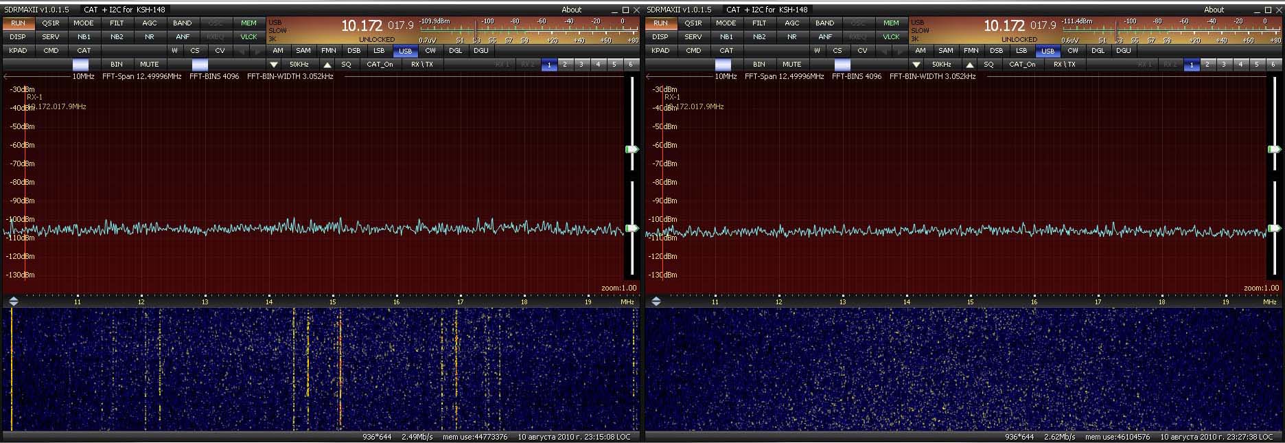Select USB mode in right window

1047,51
